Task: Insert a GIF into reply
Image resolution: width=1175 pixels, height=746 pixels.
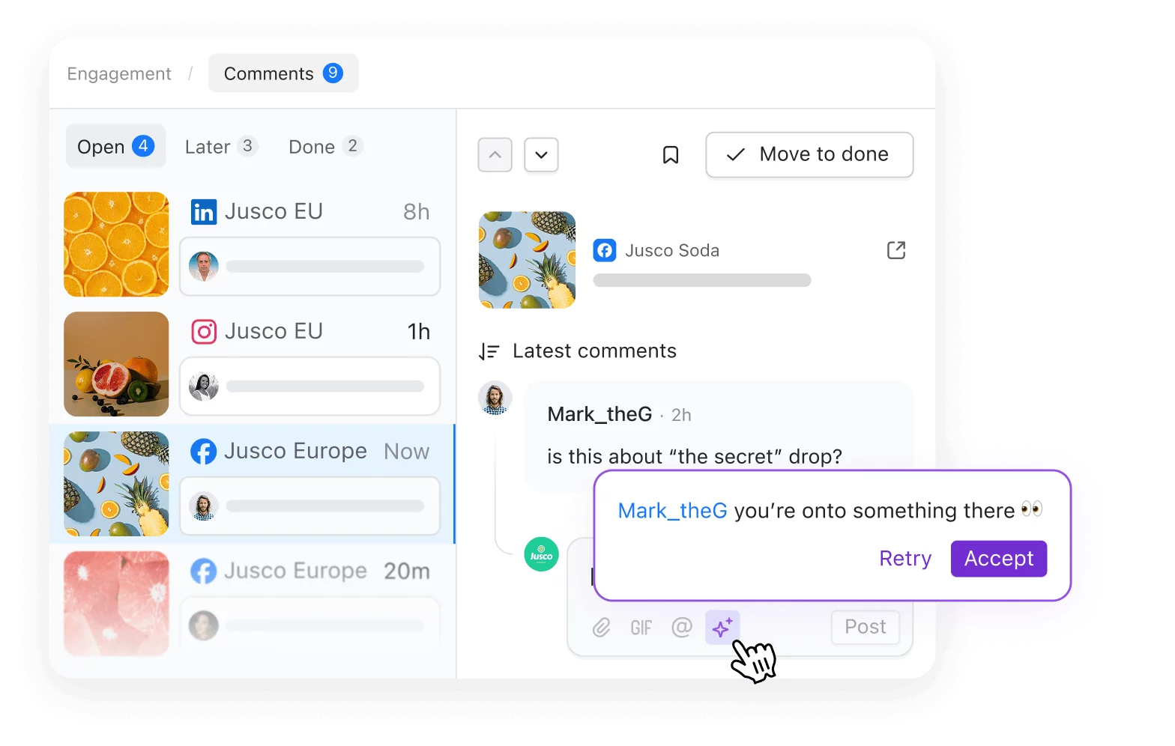Action: 641,628
